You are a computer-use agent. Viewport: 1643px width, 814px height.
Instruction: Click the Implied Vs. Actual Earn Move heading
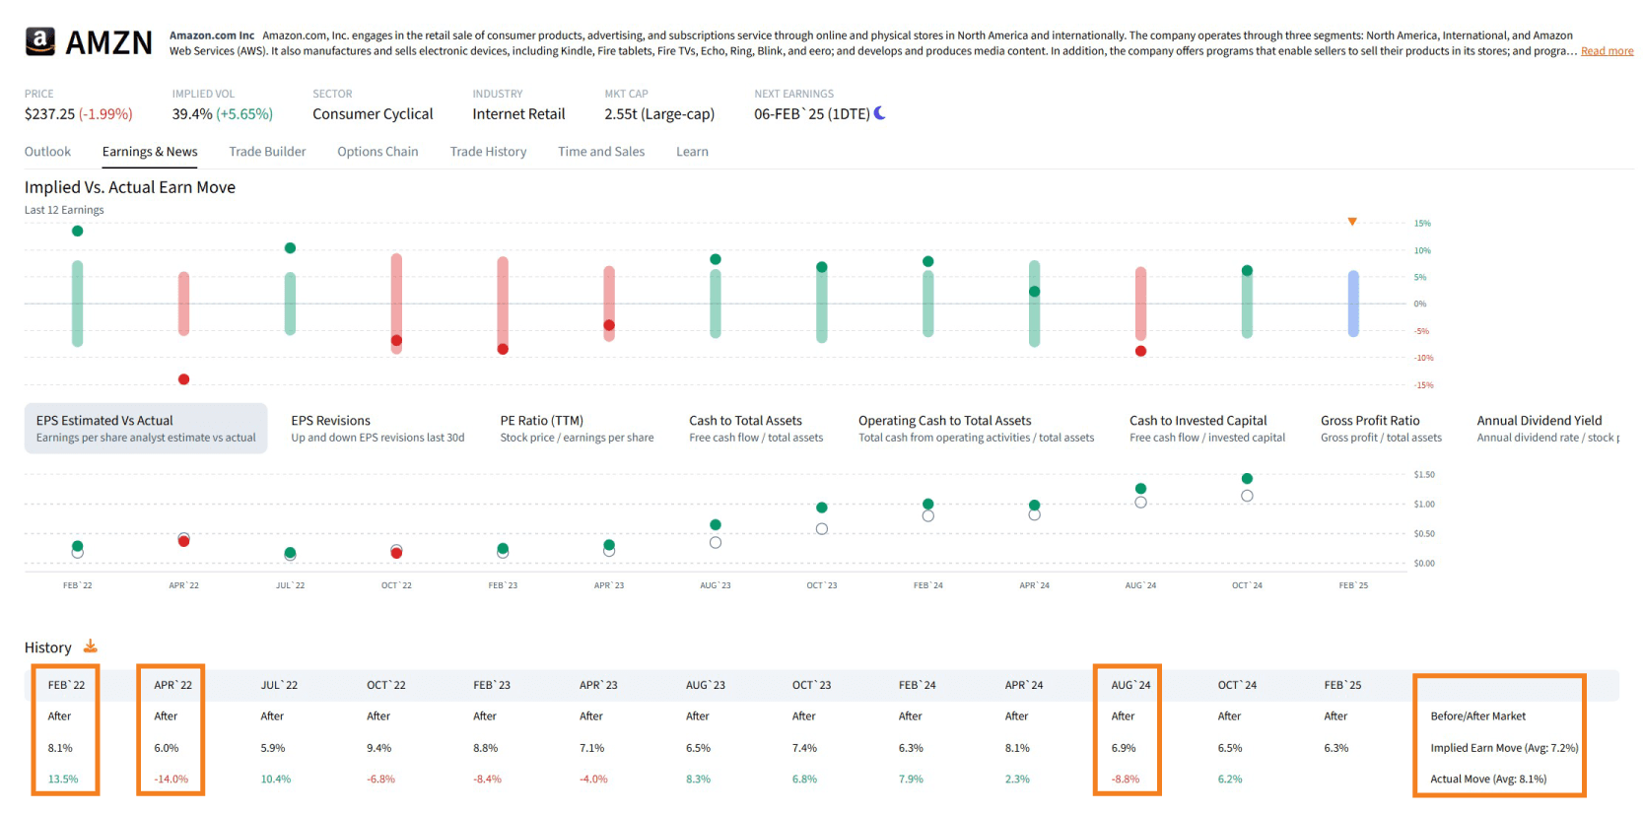[x=130, y=187]
